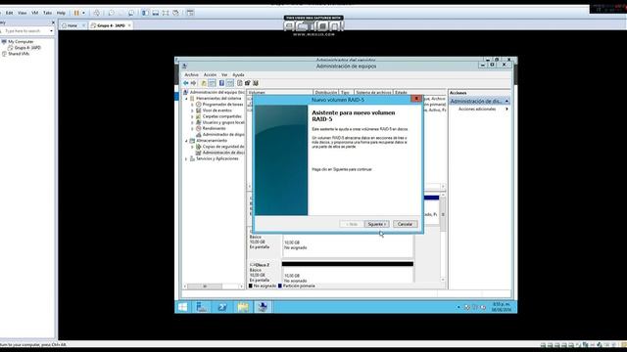Close the Nuevo volumen RAID-5 dialog
The width and height of the screenshot is (627, 352).
415,99
